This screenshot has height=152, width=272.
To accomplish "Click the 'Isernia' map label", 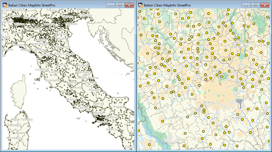I will pyautogui.click(x=98, y=104).
